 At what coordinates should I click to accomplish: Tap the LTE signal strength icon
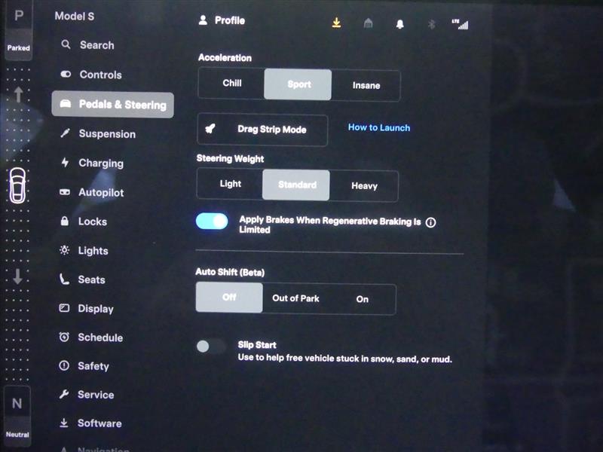click(x=460, y=23)
